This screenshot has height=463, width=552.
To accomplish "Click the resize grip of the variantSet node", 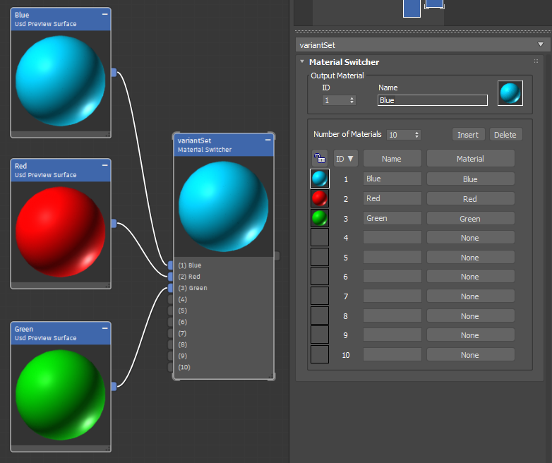I will 271,377.
